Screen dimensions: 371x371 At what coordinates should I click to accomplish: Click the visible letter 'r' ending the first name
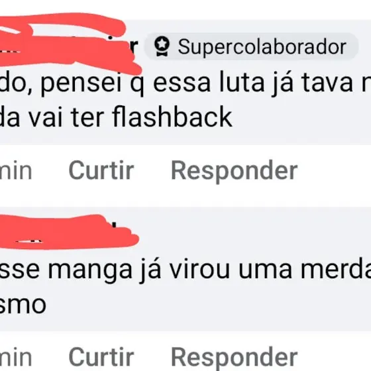(134, 47)
